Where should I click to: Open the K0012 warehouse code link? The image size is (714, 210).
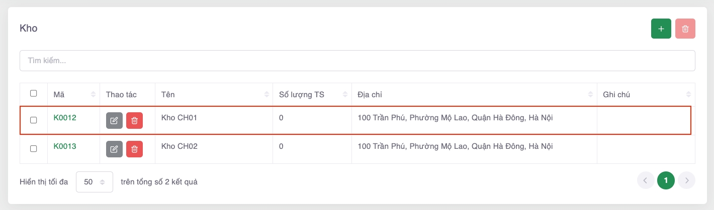[65, 118]
